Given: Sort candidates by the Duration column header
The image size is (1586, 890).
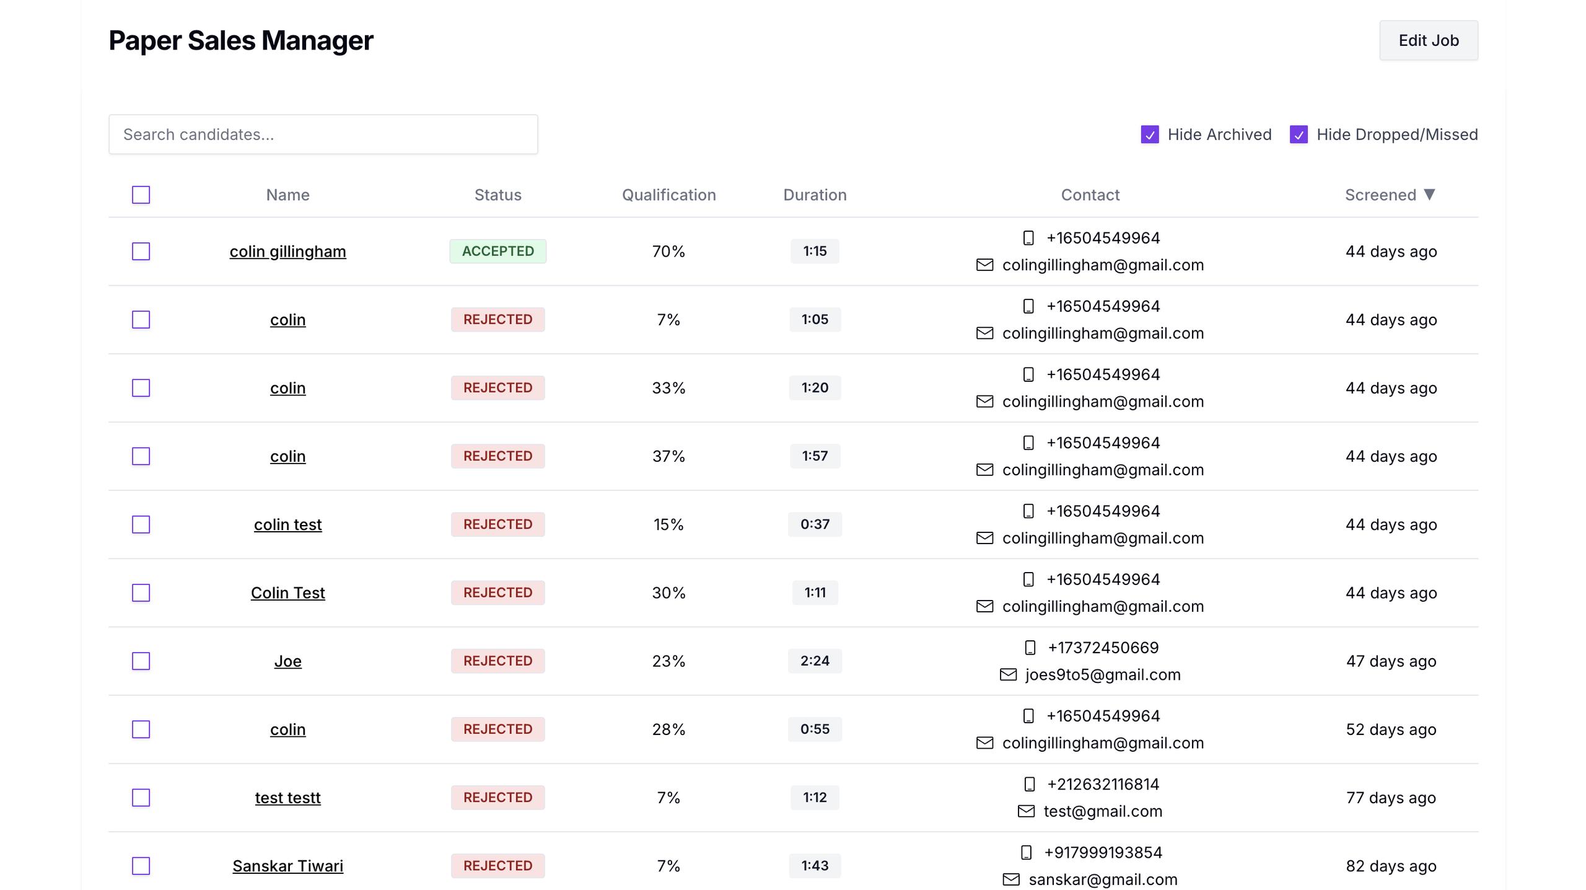Looking at the screenshot, I should [814, 195].
